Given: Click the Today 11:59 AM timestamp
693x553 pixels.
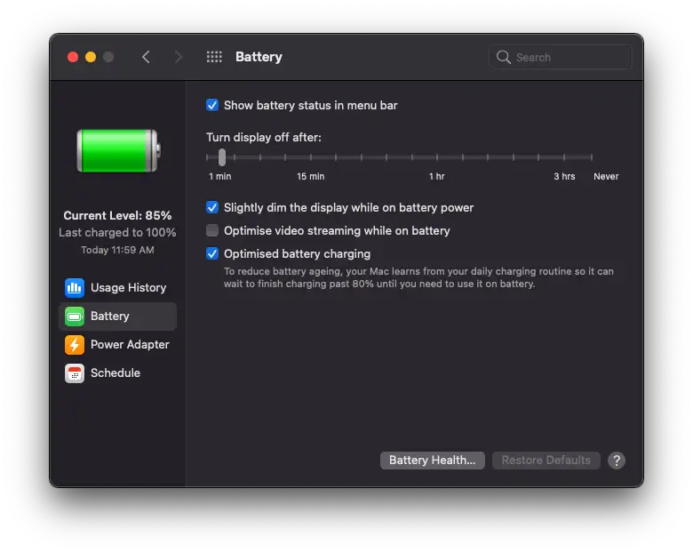Looking at the screenshot, I should (117, 250).
